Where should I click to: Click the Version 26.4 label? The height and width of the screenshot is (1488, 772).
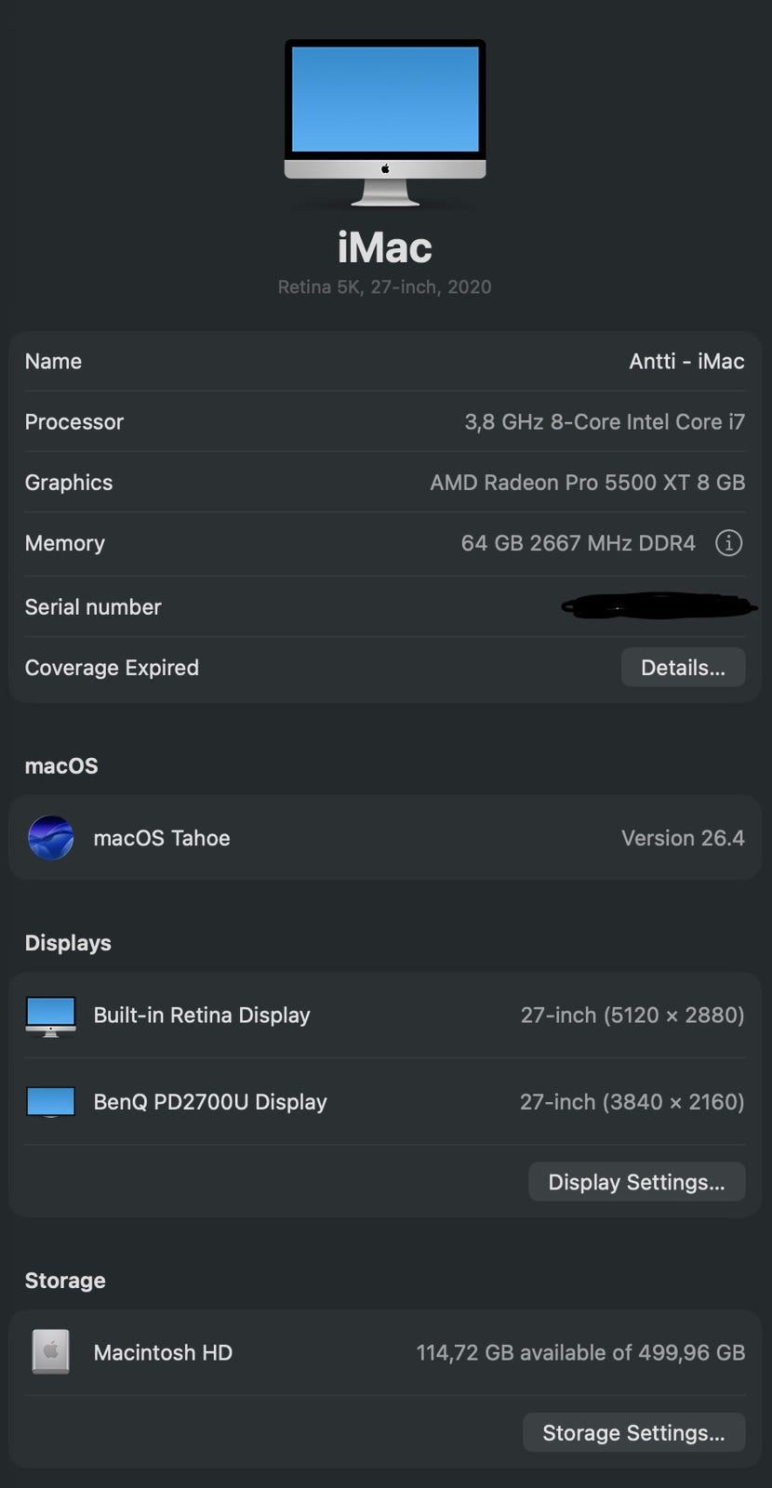click(683, 838)
